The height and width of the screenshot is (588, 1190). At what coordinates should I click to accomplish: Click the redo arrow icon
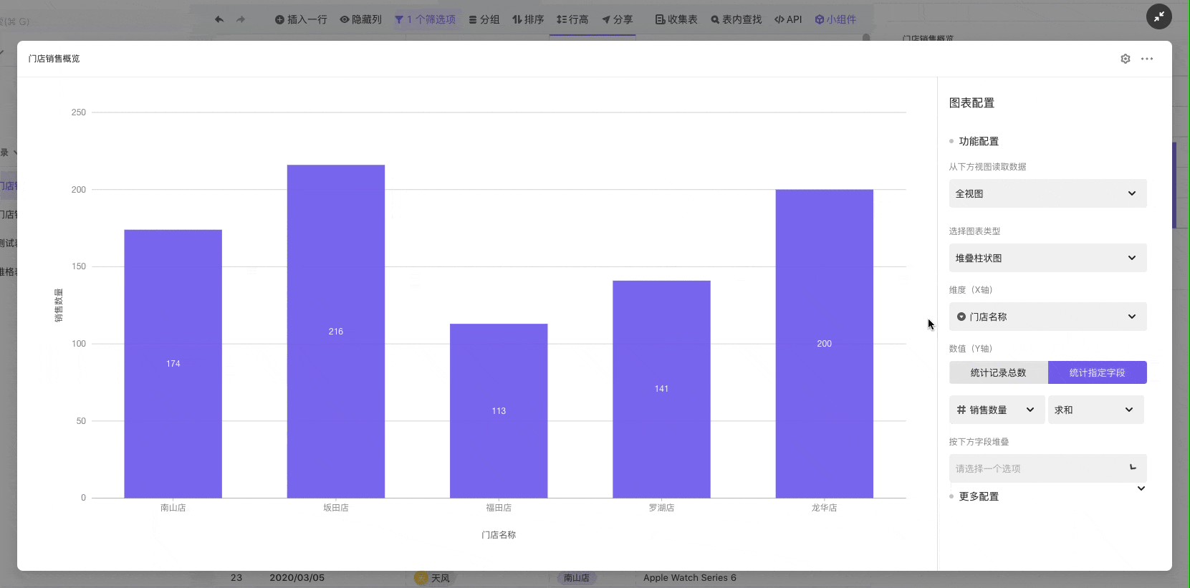pos(241,19)
